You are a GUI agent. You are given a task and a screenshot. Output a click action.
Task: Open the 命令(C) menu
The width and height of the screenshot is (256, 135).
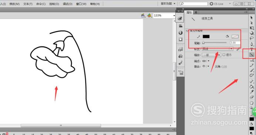click(41, 4)
